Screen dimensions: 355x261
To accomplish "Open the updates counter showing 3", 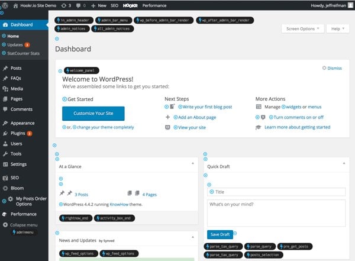I will coord(66,5).
